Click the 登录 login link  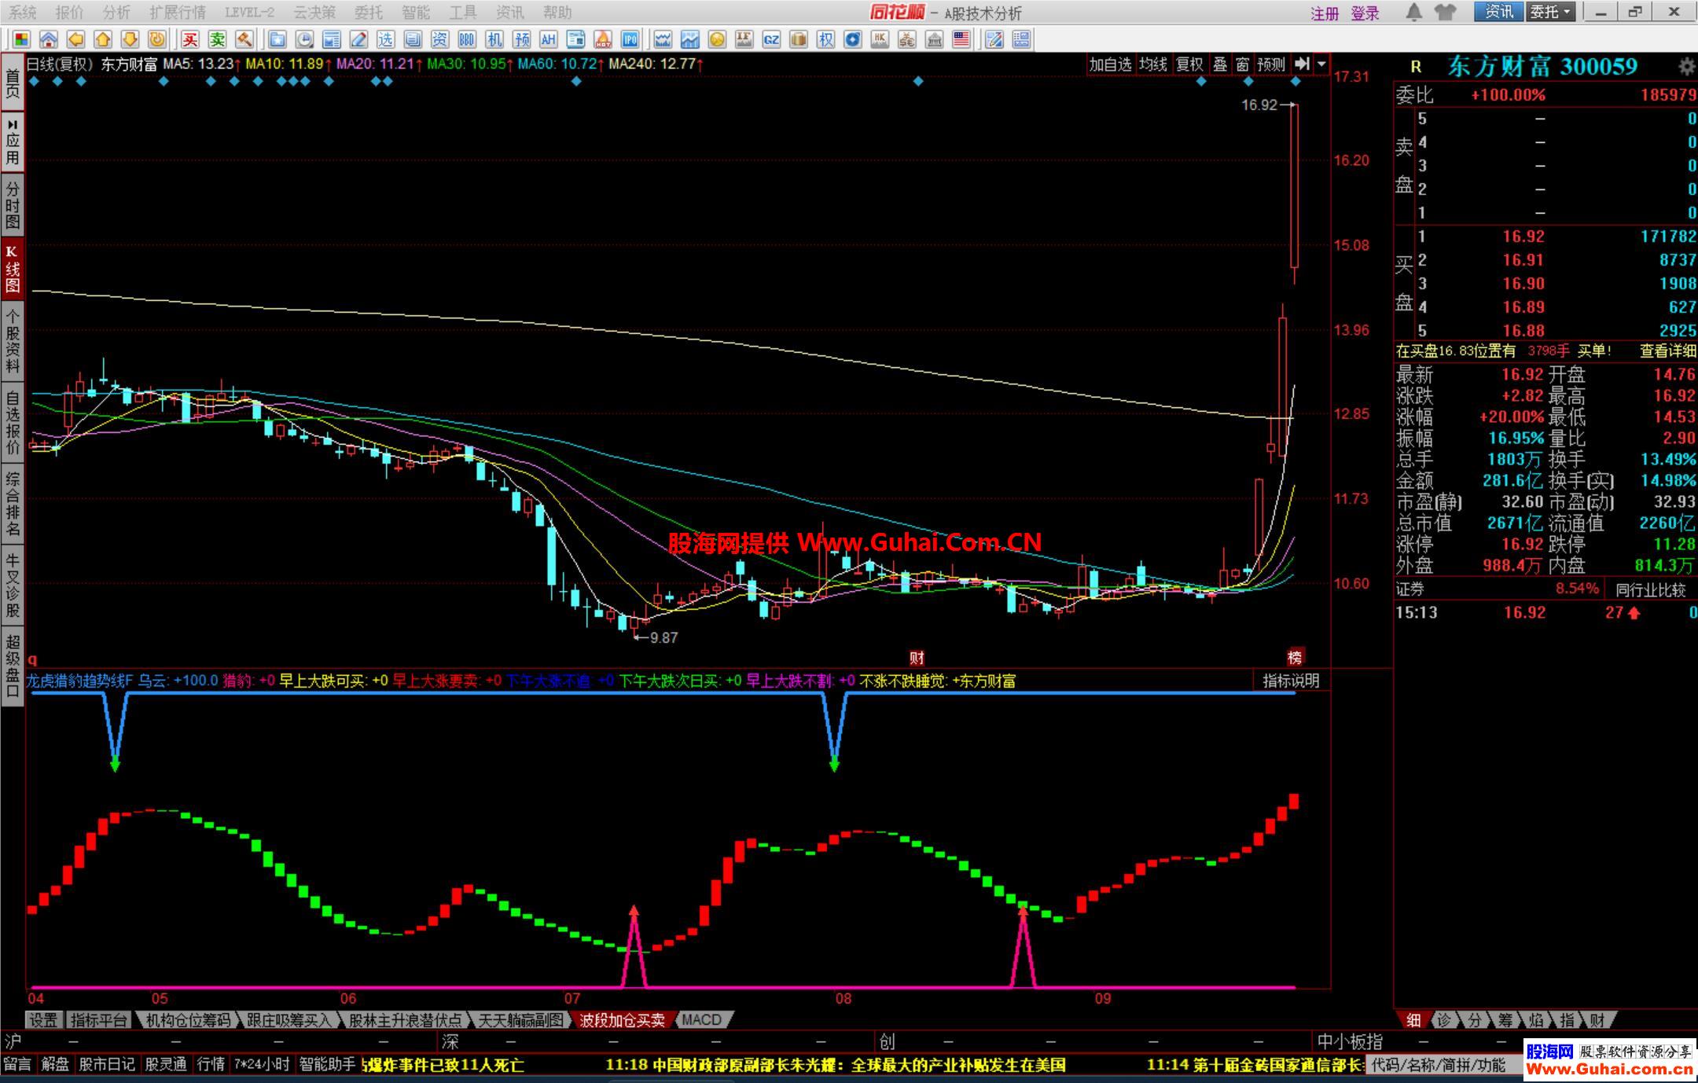[1365, 13]
